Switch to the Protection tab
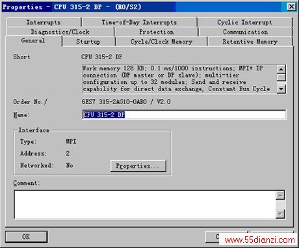 pyautogui.click(x=157, y=32)
